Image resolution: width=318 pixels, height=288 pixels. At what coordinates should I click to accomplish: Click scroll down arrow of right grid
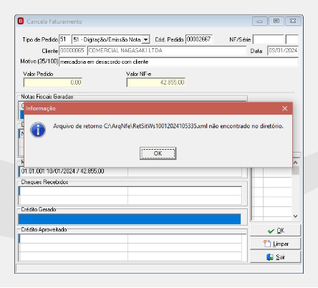[296, 216]
